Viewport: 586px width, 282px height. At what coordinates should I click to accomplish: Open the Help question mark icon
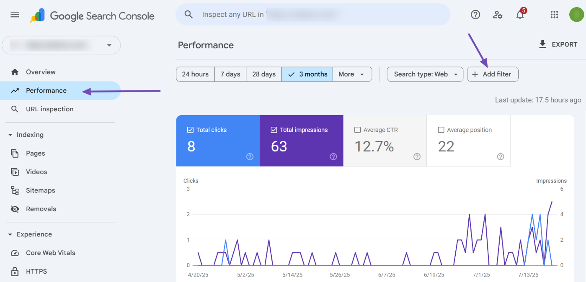coord(475,15)
